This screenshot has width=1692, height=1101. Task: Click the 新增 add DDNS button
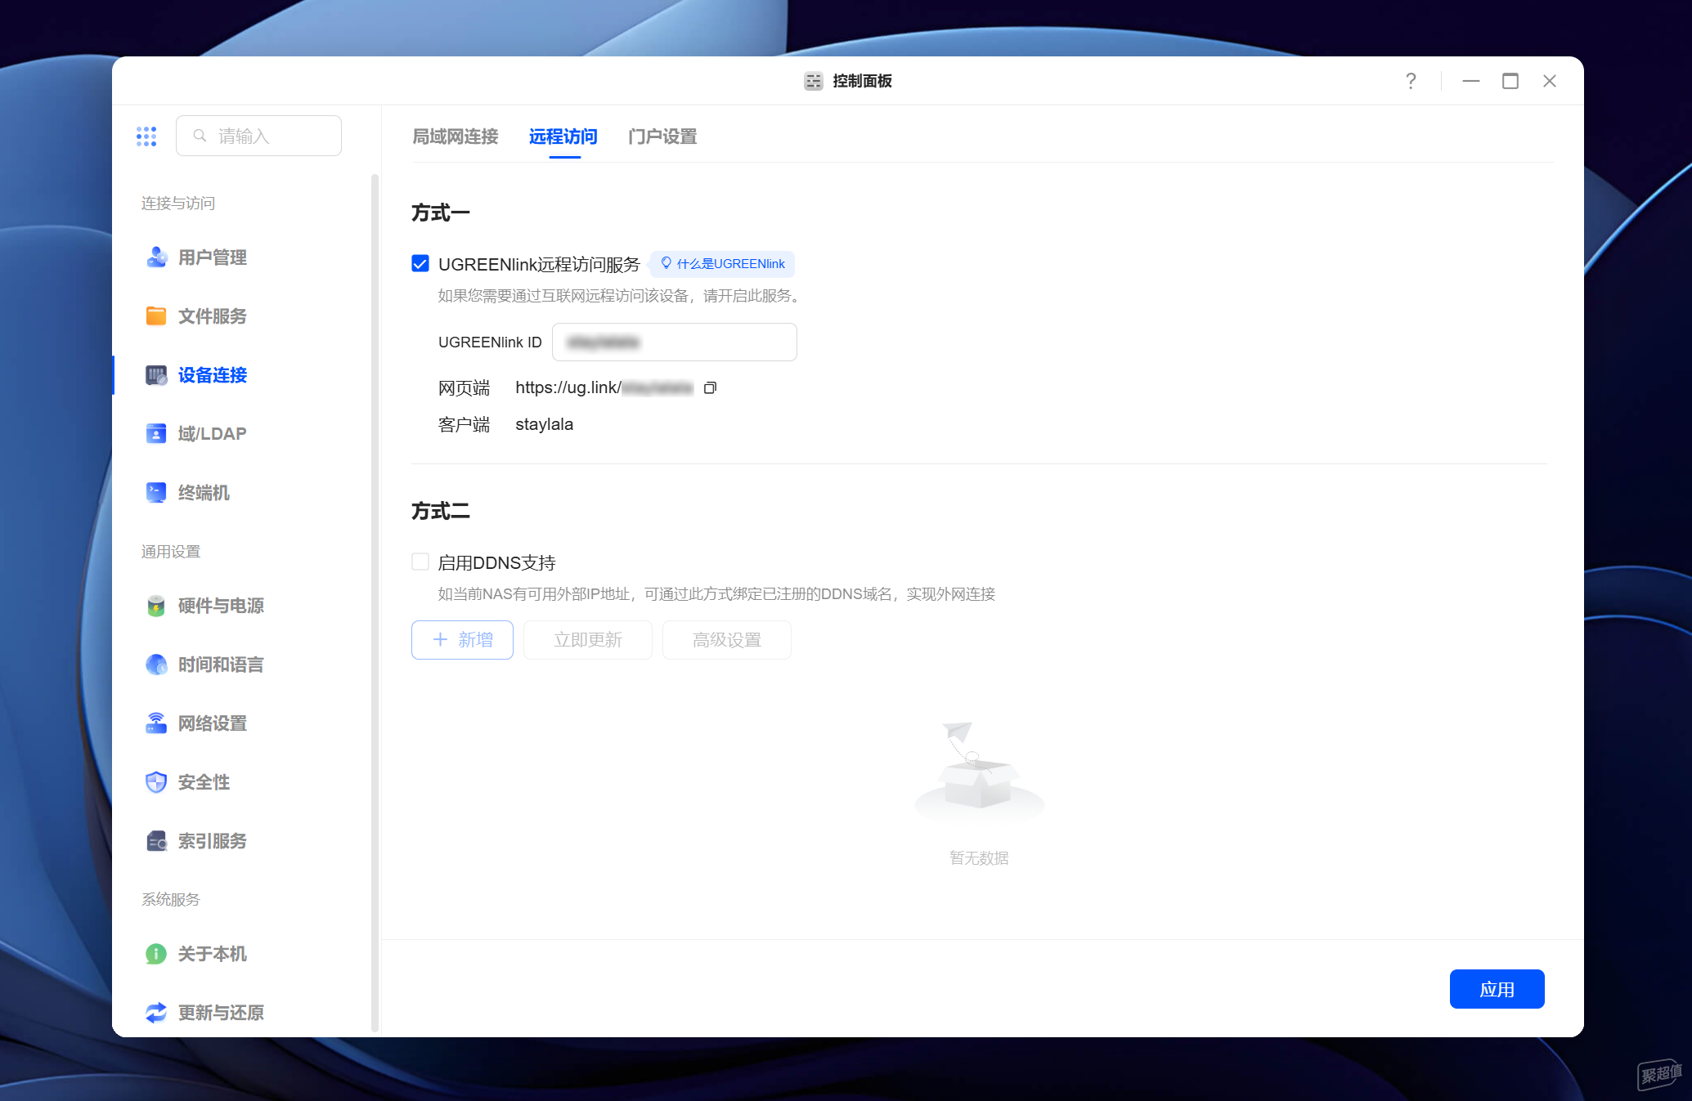coord(462,640)
